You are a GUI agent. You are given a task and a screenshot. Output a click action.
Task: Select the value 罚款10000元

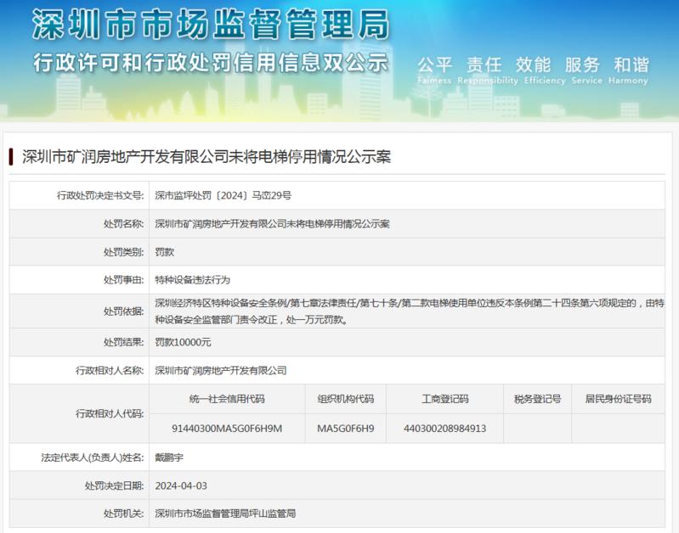pyautogui.click(x=183, y=342)
